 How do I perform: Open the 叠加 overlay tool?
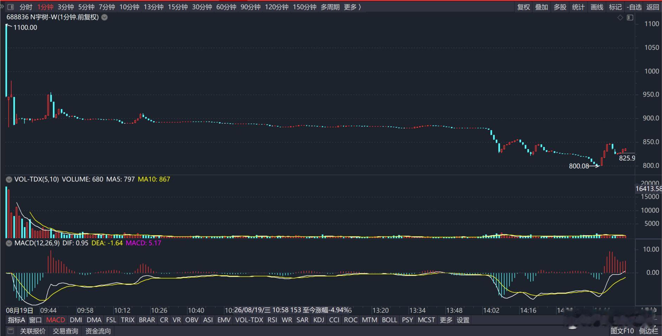541,7
